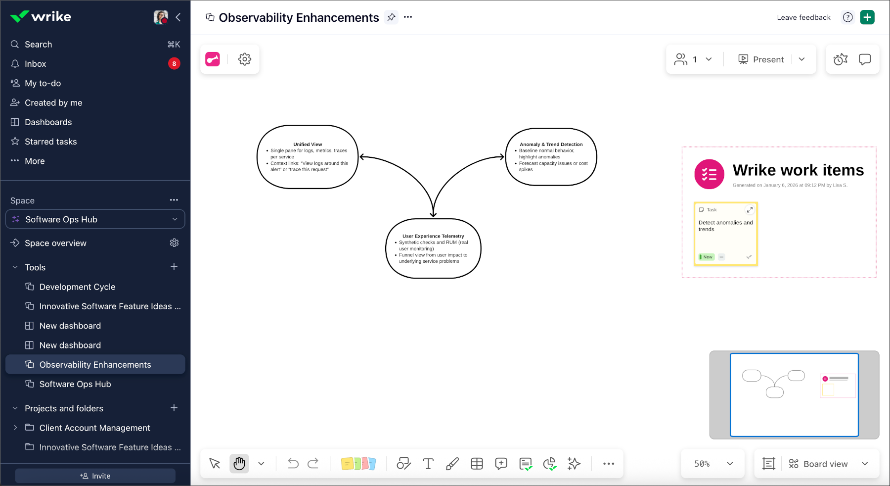Open the AI sparkles assistant tool
Screen dimensions: 890x486
click(574, 464)
